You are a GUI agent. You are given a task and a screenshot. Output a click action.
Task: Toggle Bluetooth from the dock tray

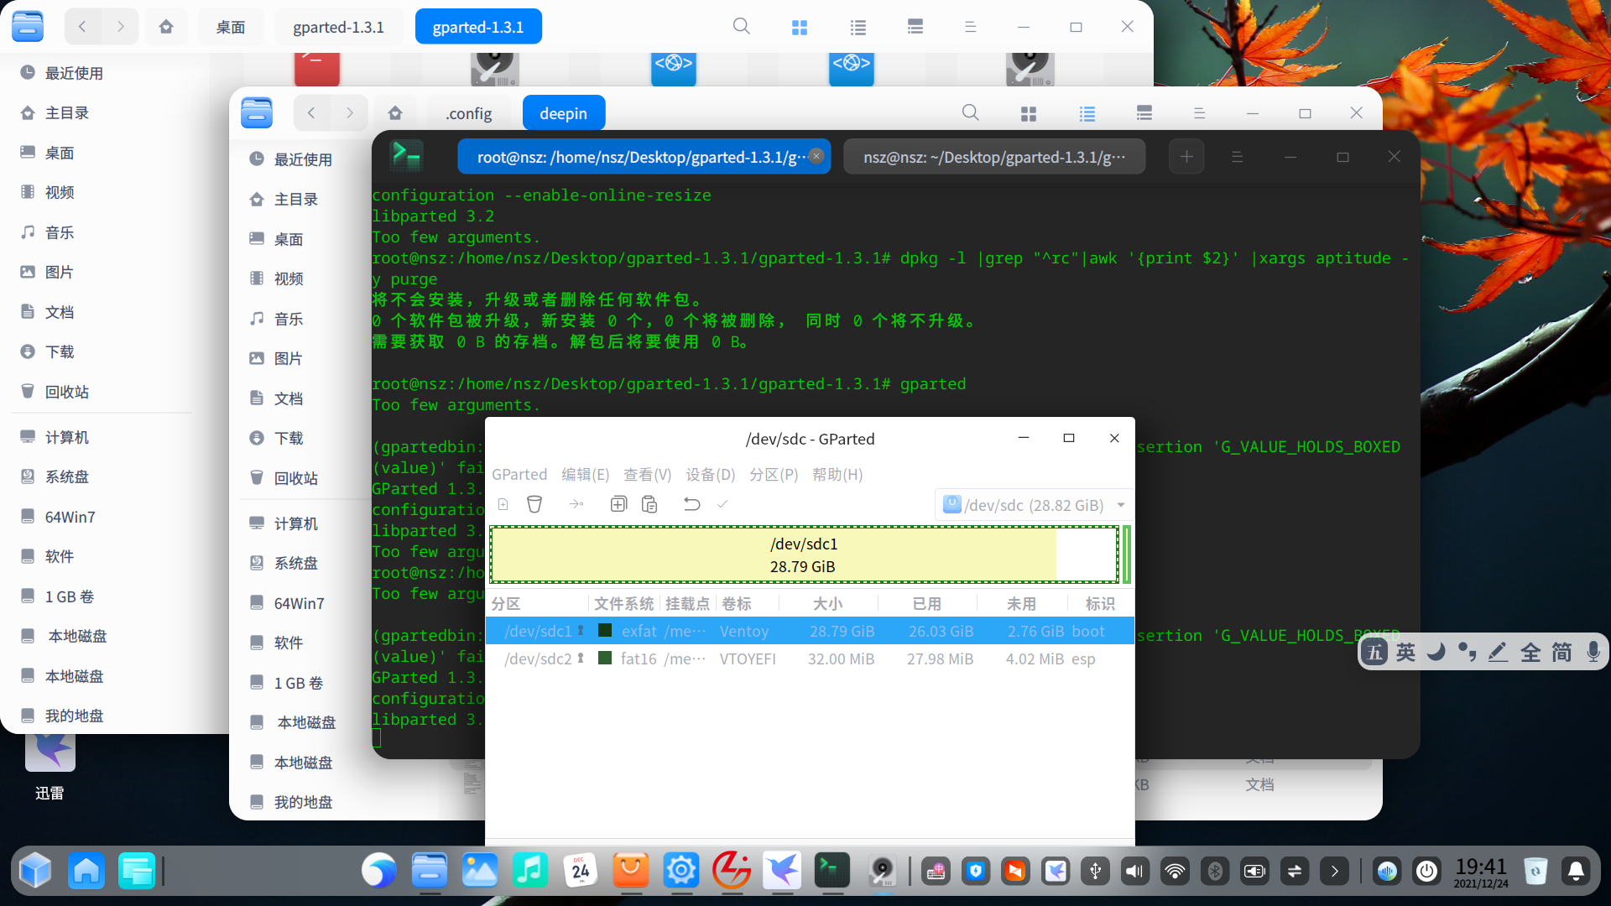point(1214,872)
